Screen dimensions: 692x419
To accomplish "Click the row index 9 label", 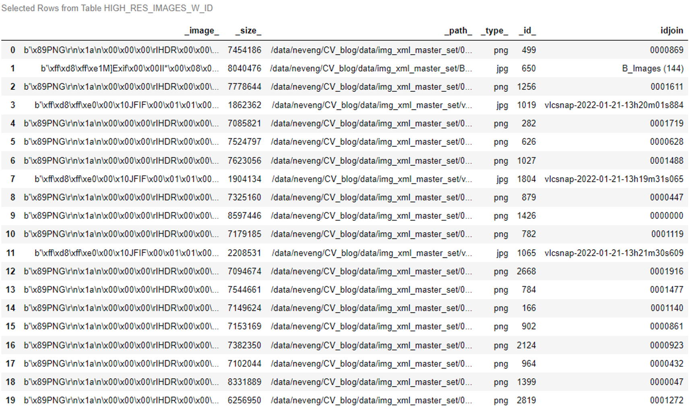I will click(12, 216).
